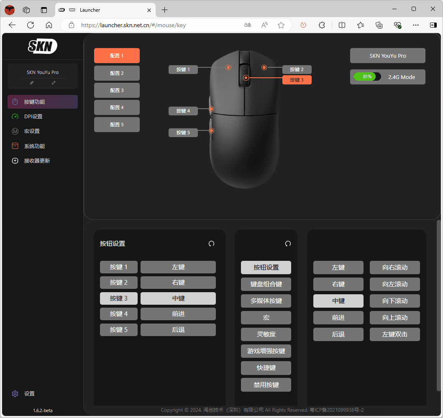Click the 接收器更新 update icon

click(x=15, y=161)
